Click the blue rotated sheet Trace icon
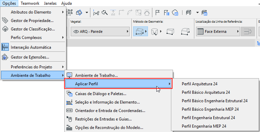Viewport: 260px width, 132px height. [x=79, y=13]
